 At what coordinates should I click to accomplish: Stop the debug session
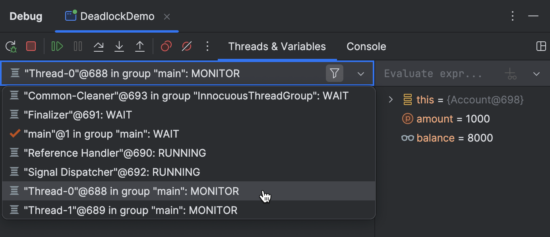pos(31,47)
